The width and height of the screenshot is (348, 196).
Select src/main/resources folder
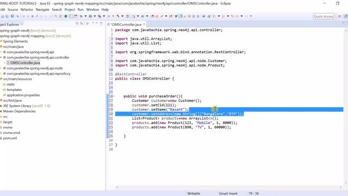point(17,79)
